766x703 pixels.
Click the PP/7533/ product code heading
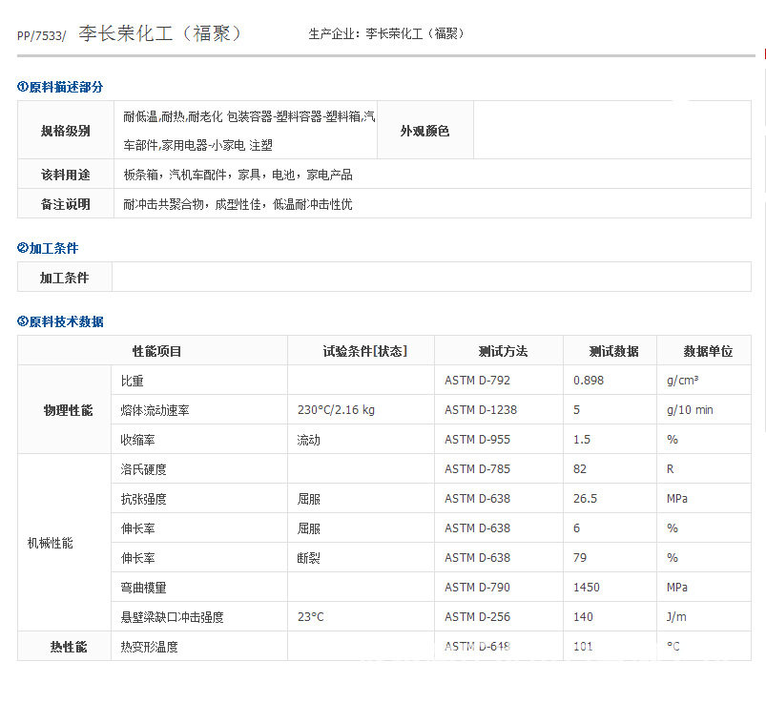tap(42, 36)
